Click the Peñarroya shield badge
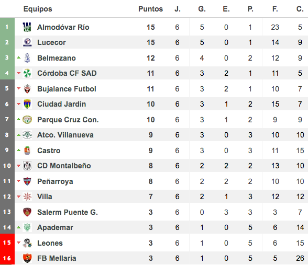 (x=27, y=181)
